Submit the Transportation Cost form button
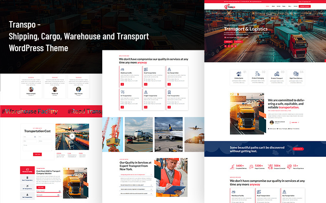This screenshot has width=326, height=203. (x=37, y=154)
